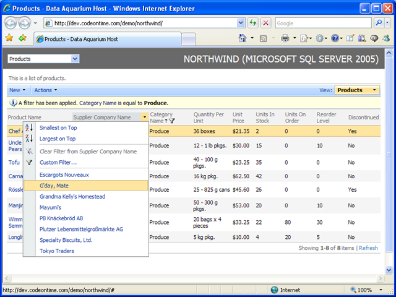Viewport: 396px width, 297px height.
Task: Sort by Unit Price column header
Action: [238, 118]
